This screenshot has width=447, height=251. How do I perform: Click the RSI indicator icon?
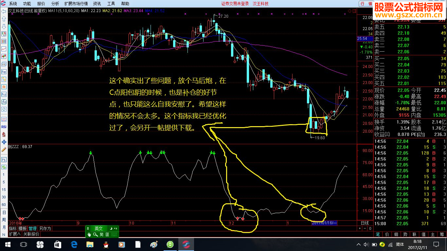(x=4, y=127)
